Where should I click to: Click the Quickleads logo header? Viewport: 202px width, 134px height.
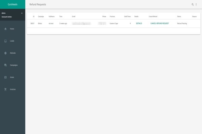coord(13,4)
